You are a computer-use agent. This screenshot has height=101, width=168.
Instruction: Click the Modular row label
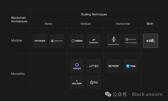tap(17, 40)
